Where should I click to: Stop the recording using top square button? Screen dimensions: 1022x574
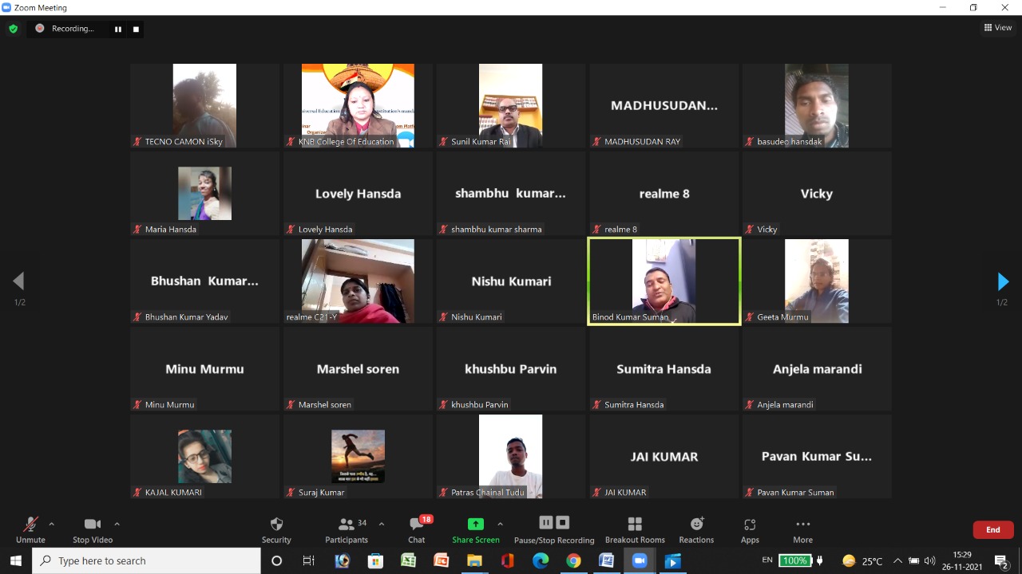pos(136,29)
